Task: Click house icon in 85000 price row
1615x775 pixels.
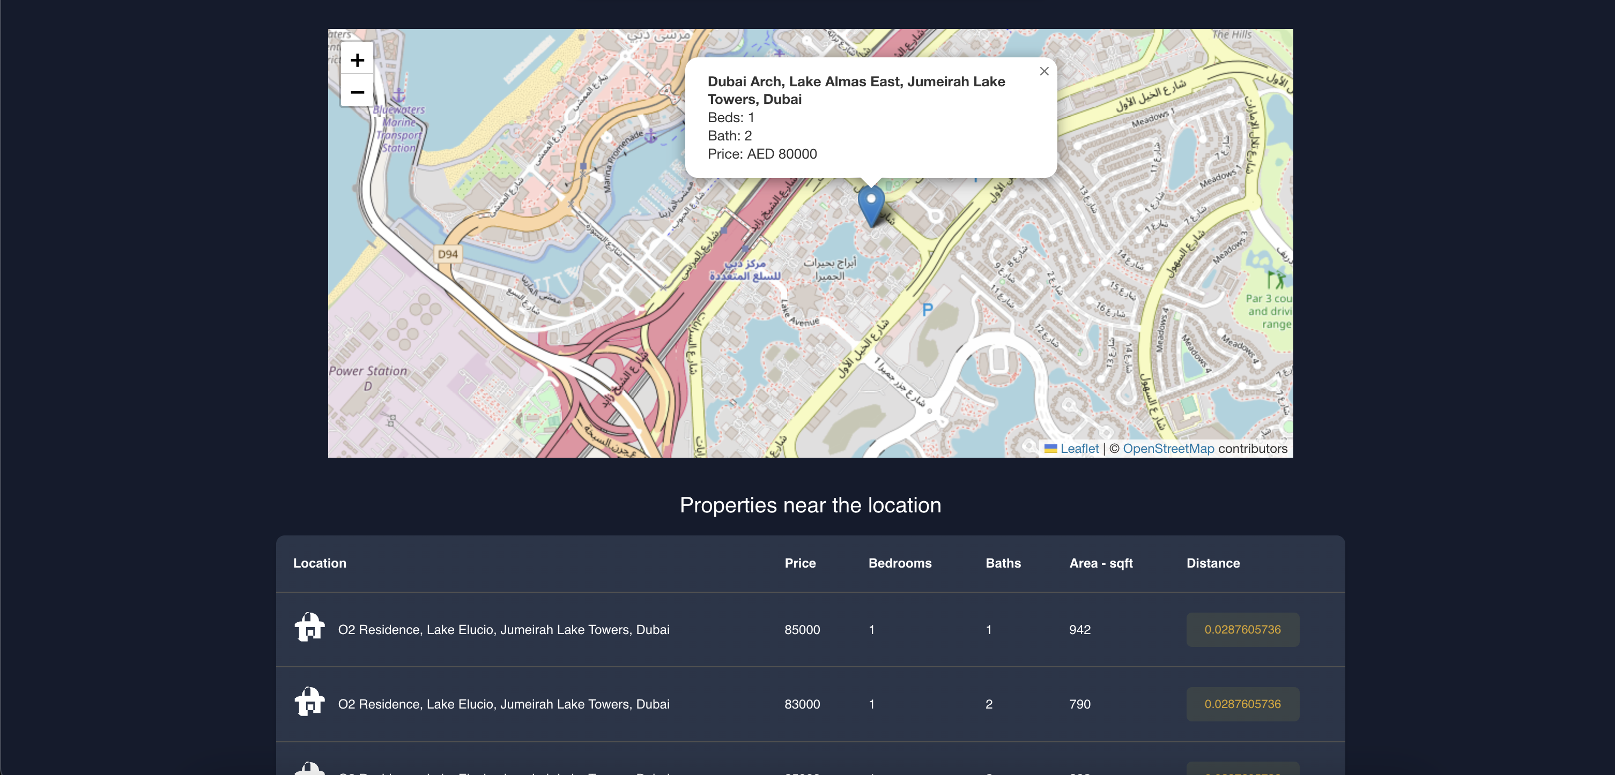Action: 310,627
